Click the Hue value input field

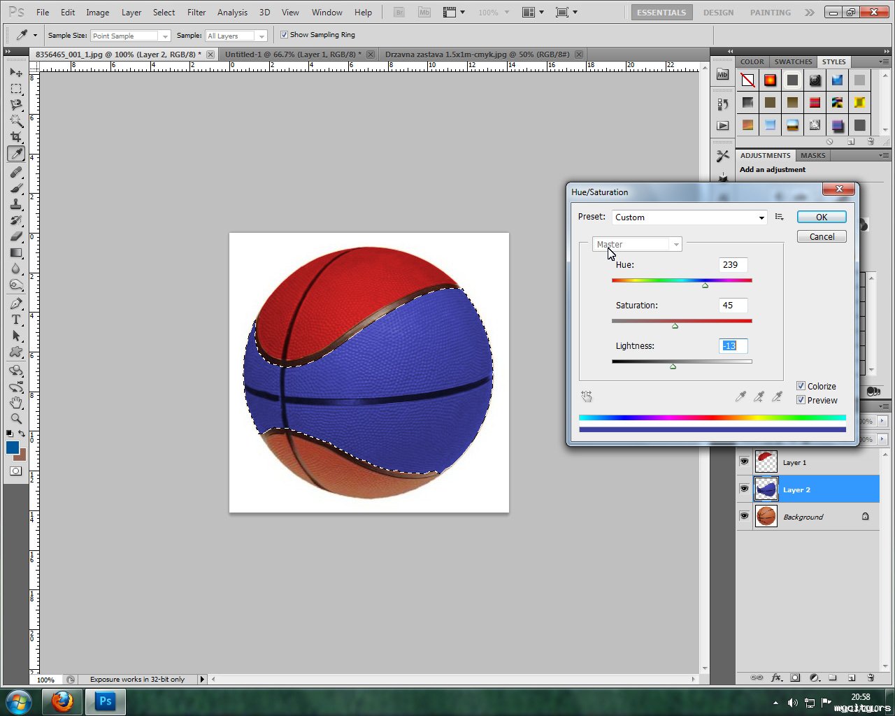point(733,265)
